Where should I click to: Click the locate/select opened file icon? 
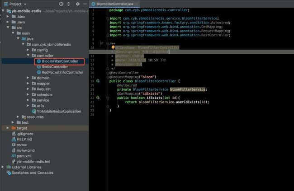[61, 4]
